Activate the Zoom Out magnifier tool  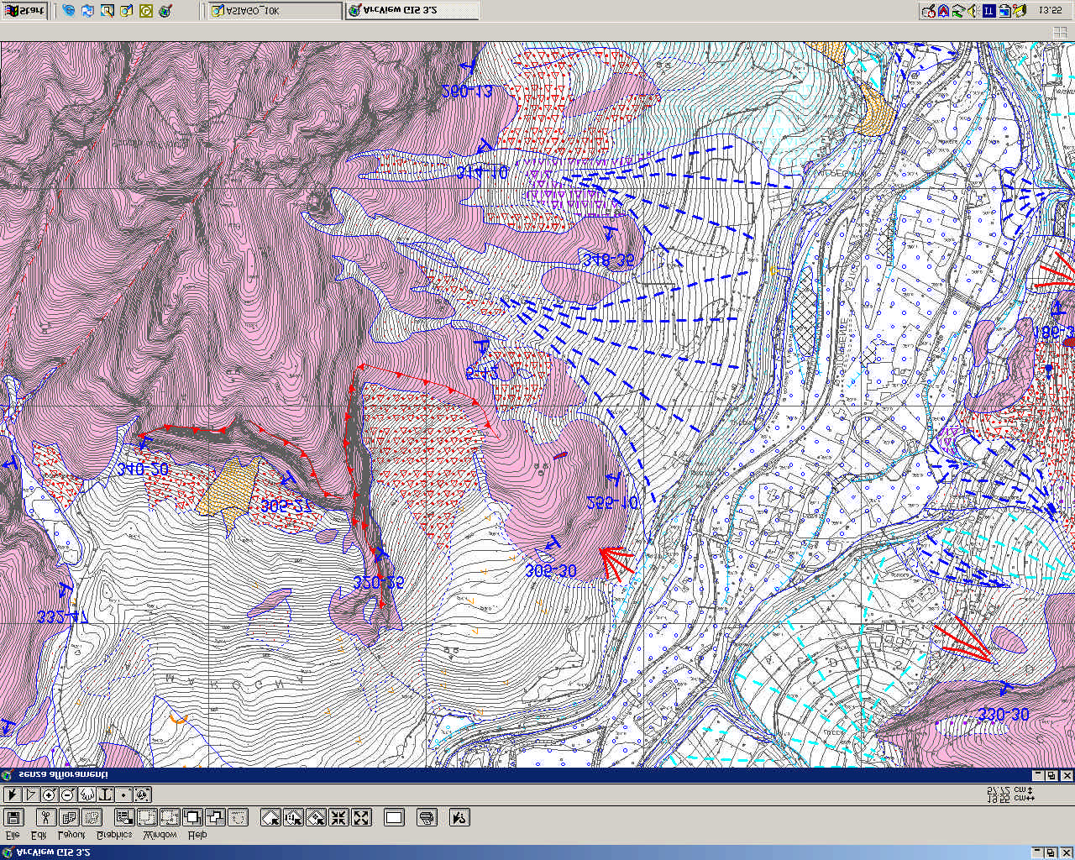click(x=68, y=794)
